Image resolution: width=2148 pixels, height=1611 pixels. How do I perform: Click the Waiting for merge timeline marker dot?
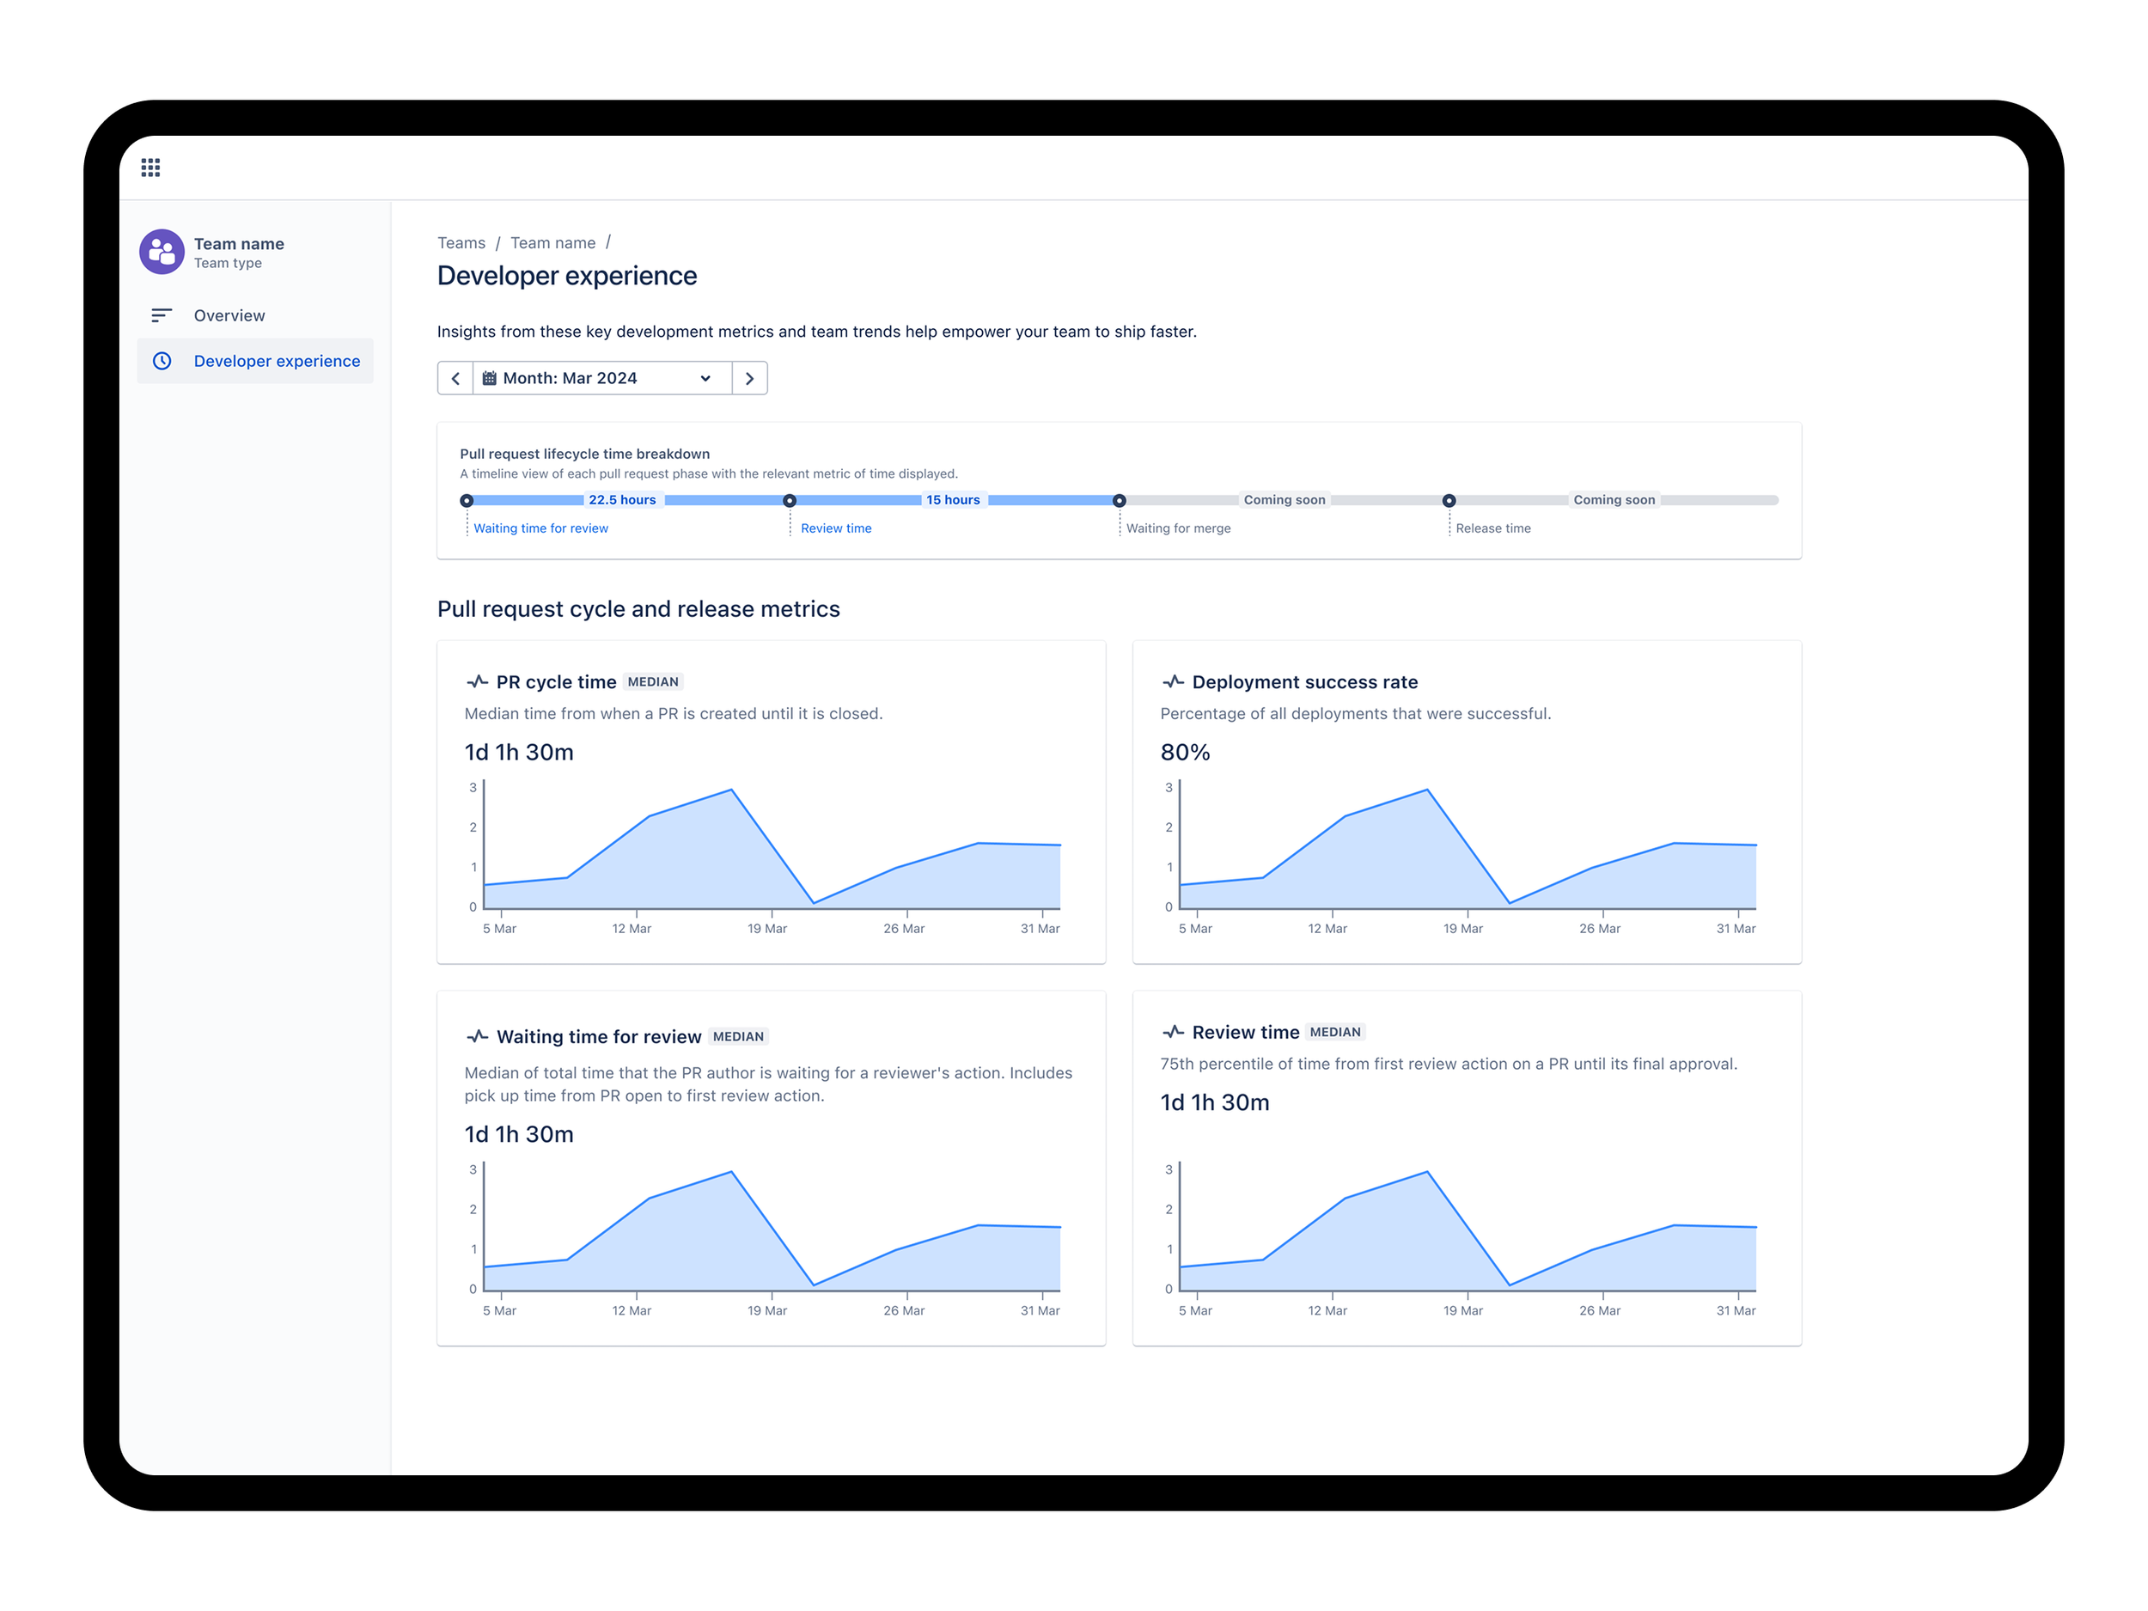[1119, 501]
